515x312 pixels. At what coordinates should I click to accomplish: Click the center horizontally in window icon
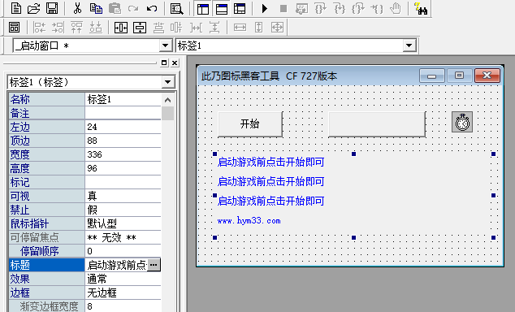coord(121,28)
